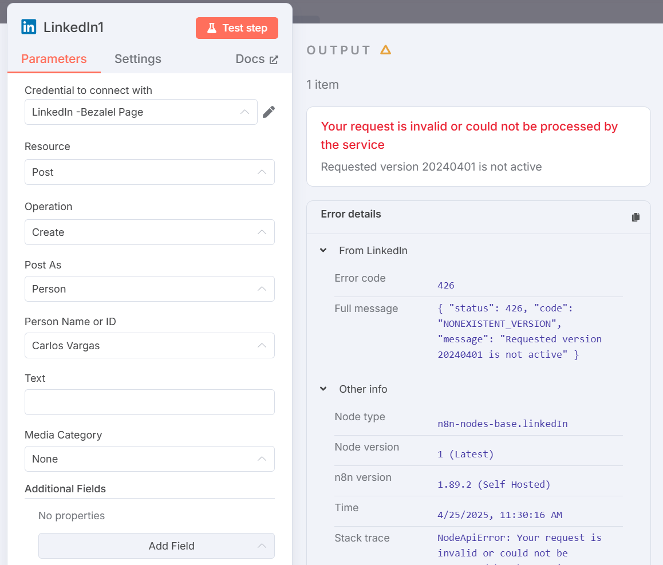The height and width of the screenshot is (565, 663).
Task: Click the 1 item output count
Action: [x=322, y=85]
